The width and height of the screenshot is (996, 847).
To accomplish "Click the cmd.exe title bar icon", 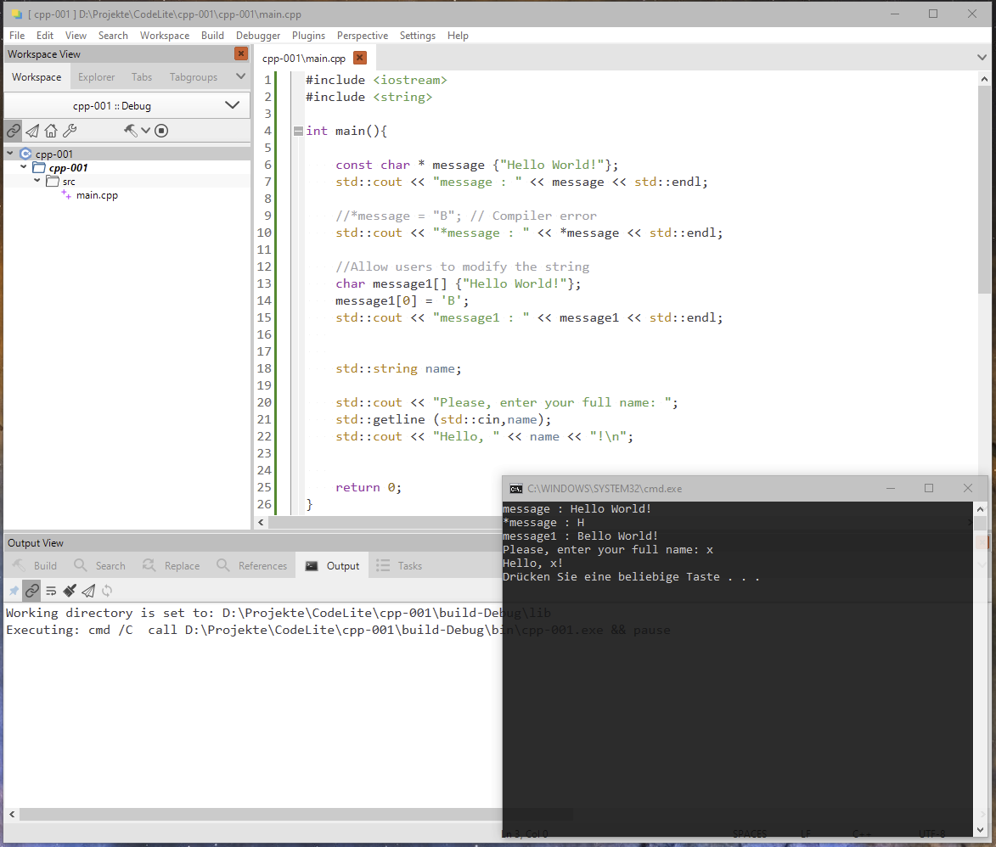I will click(x=515, y=488).
